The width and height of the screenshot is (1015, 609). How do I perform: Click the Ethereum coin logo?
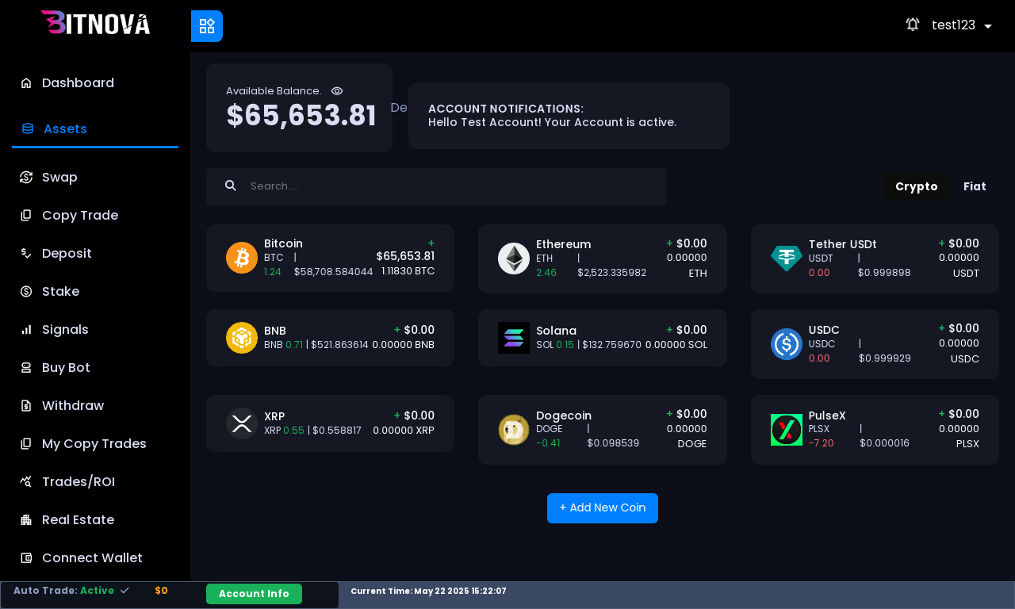[514, 259]
